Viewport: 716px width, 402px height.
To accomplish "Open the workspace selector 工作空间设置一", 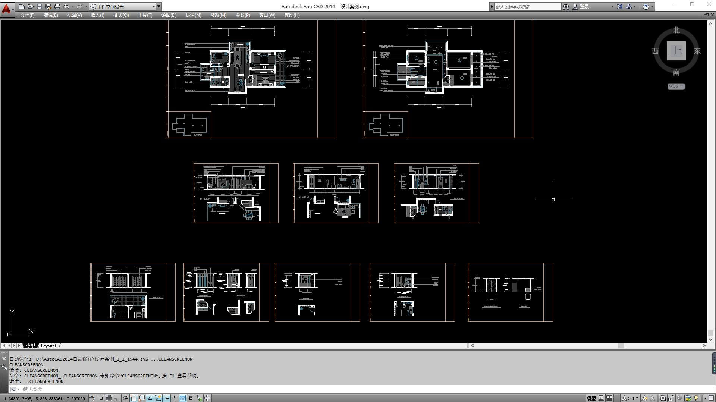I will 122,7.
